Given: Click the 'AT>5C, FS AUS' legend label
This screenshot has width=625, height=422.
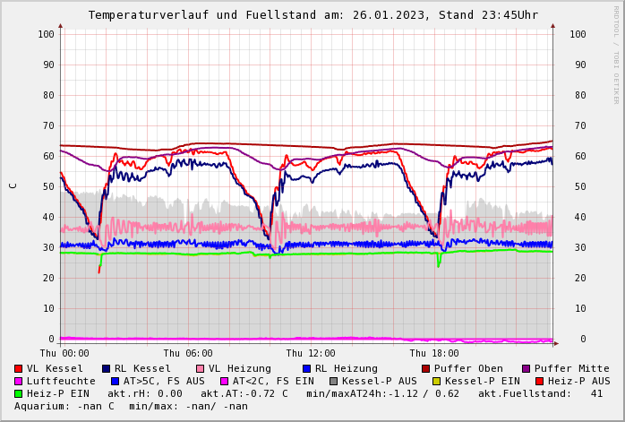Looking at the screenshot, I should pyautogui.click(x=164, y=381).
